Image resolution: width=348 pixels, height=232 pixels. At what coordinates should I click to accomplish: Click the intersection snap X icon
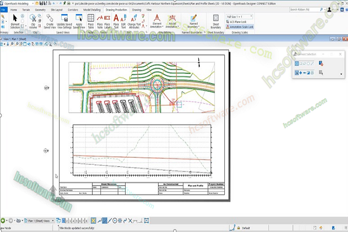130,221
